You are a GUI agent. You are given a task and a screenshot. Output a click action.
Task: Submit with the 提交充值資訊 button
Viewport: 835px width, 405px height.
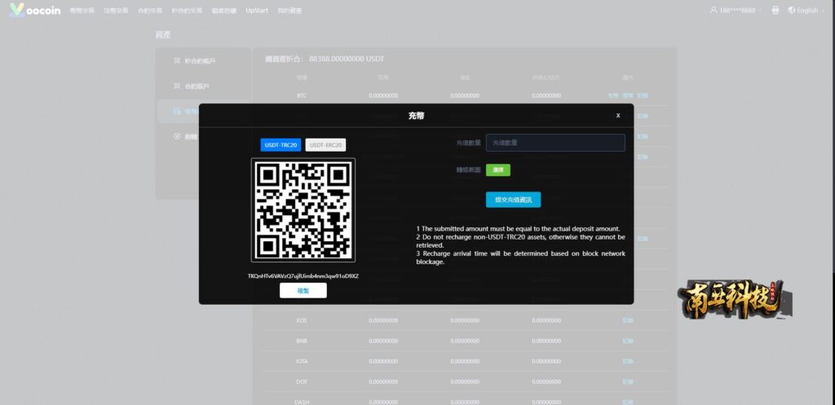[x=514, y=200]
